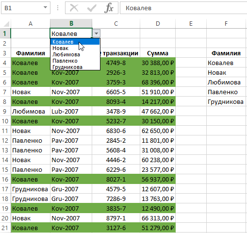Click transaction number 6229-6
This screenshot has height=233, width=247.
click(116, 169)
